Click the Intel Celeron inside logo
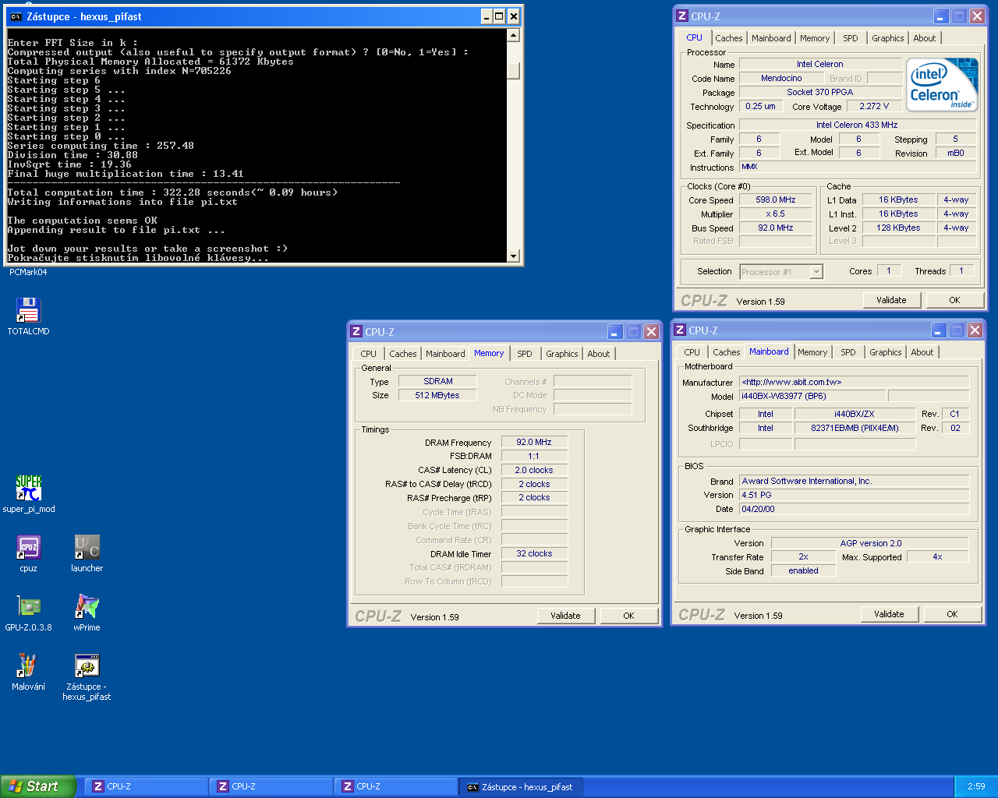The height and width of the screenshot is (798, 998). 942,85
